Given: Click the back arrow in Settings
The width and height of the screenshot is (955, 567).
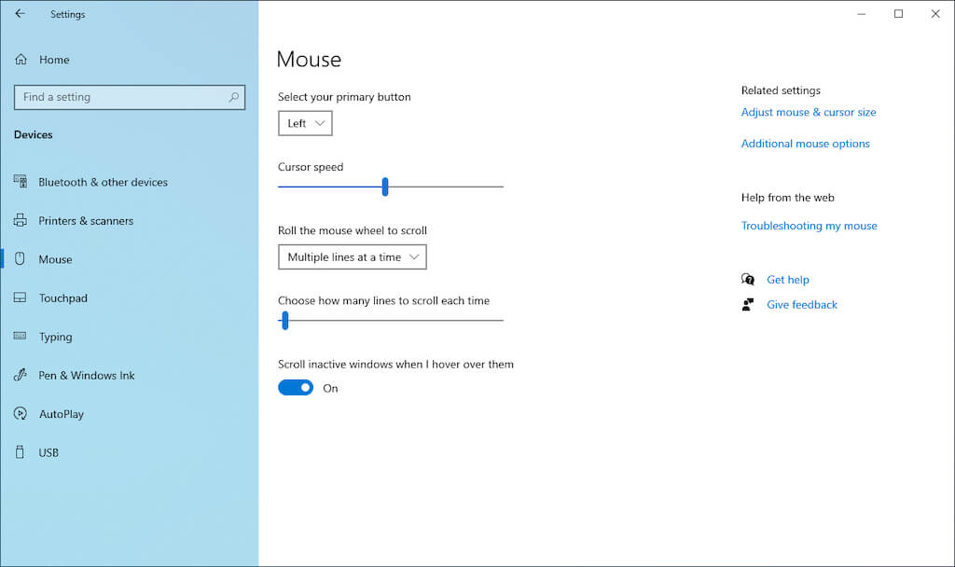Looking at the screenshot, I should [21, 13].
